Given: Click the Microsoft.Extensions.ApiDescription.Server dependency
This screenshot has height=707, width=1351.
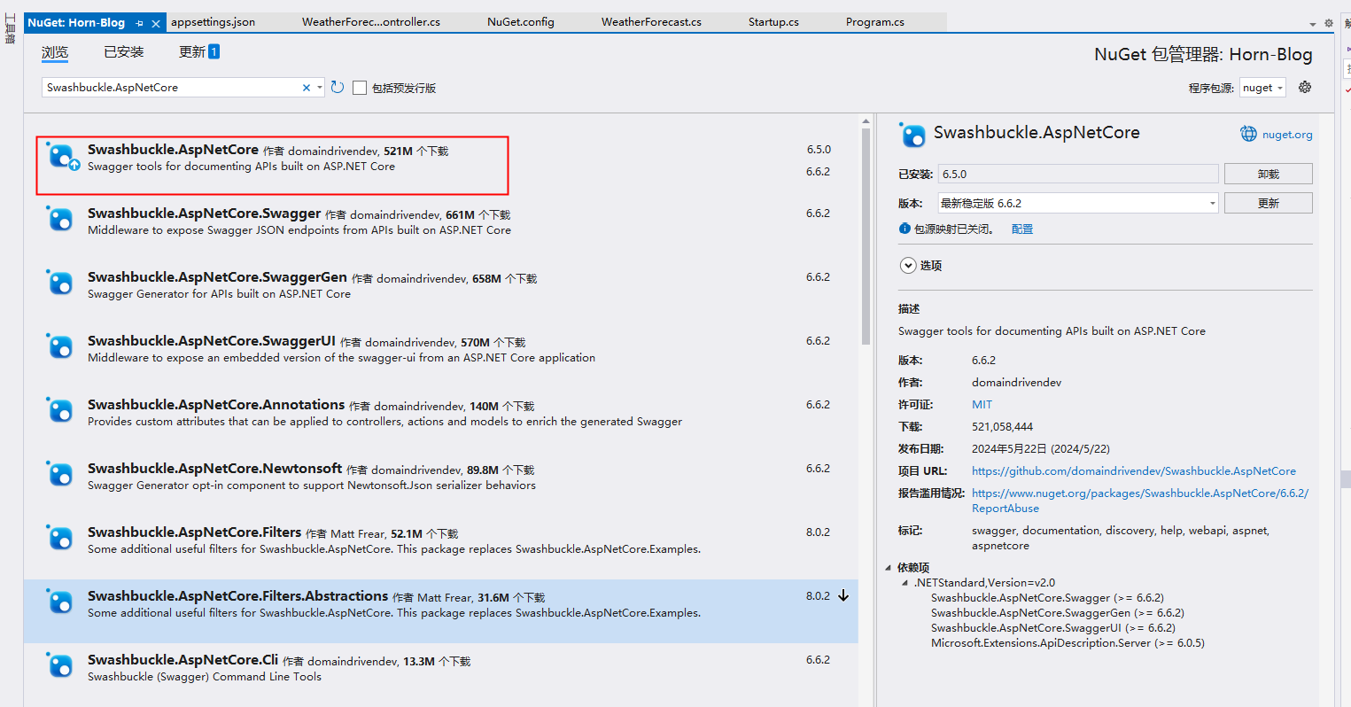Looking at the screenshot, I should (1068, 643).
